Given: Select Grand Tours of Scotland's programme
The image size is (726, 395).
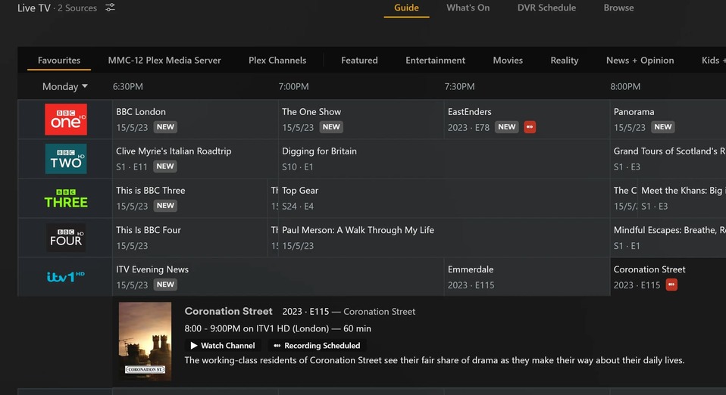Looking at the screenshot, I should 668,159.
